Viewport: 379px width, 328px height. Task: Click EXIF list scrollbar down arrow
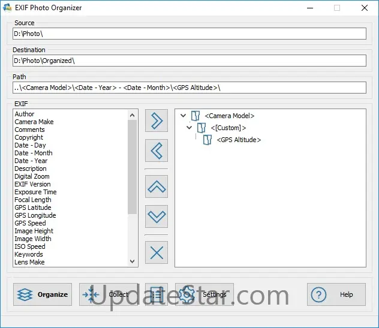[x=133, y=261]
